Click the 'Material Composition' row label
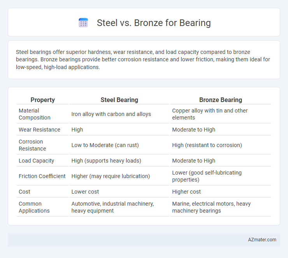This screenshot has height=258, width=288. (35, 114)
